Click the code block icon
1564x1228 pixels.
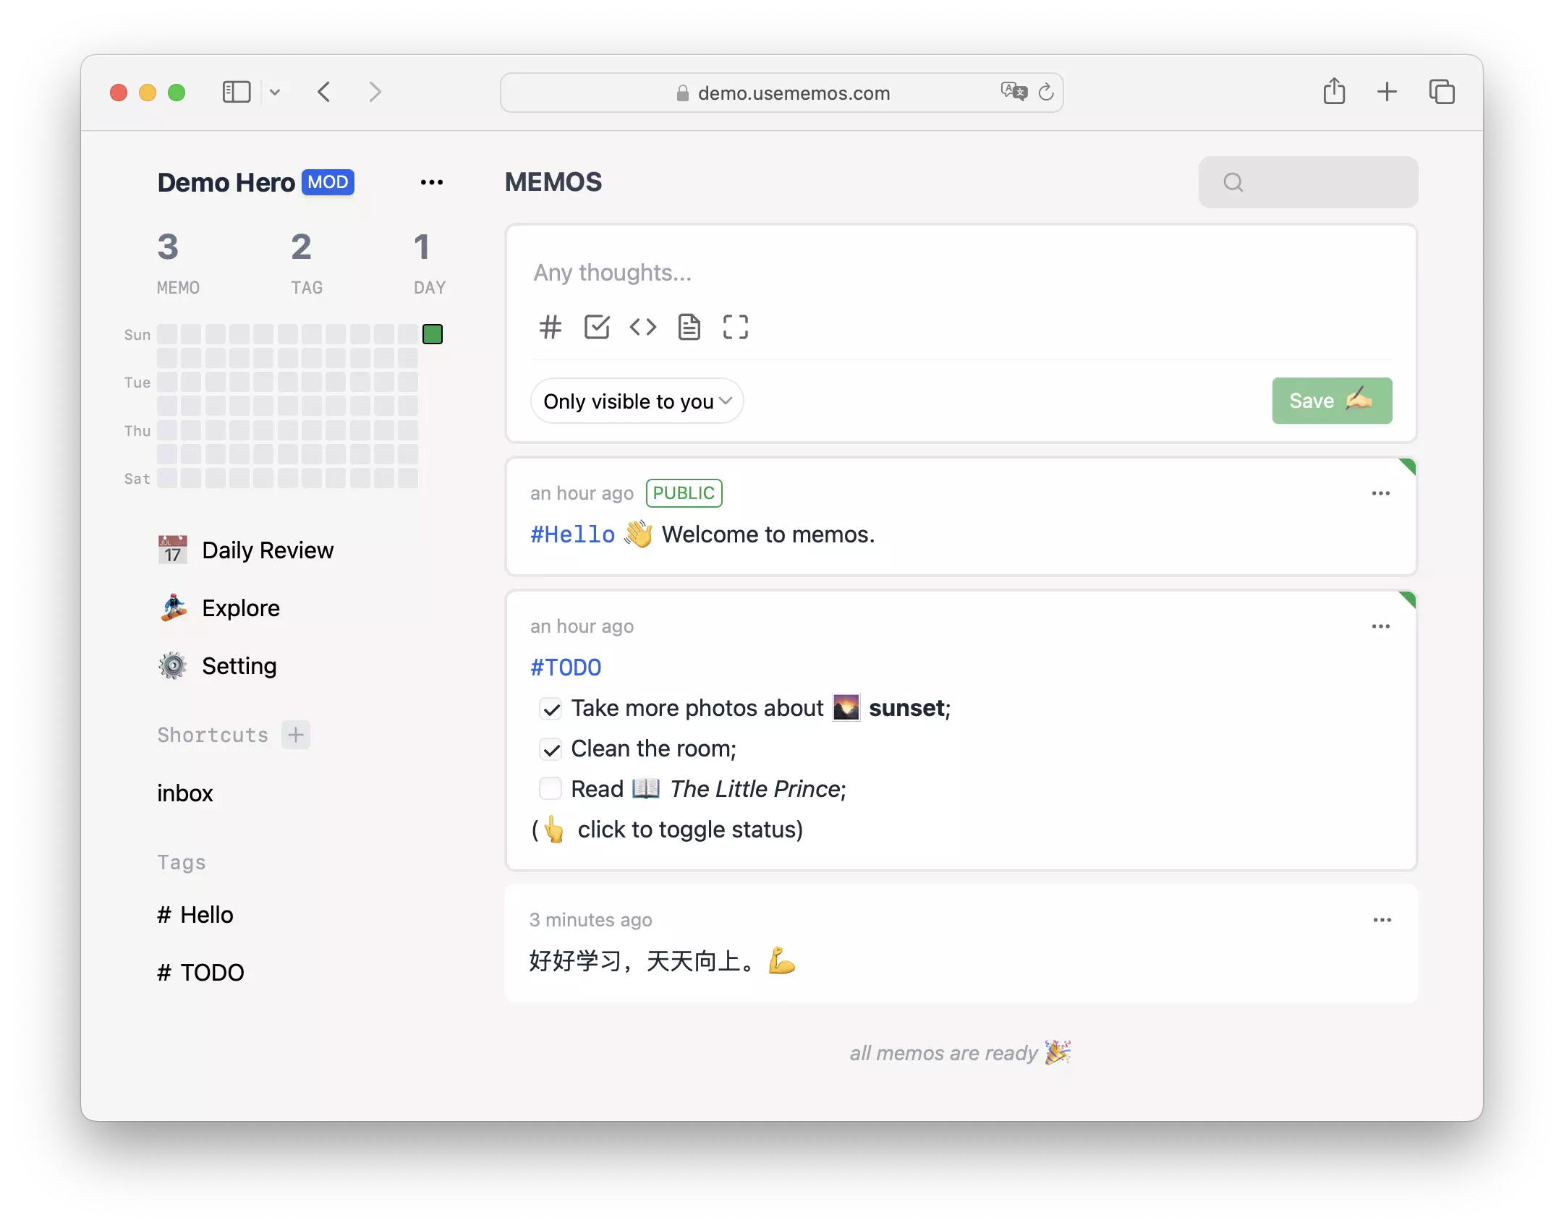642,328
